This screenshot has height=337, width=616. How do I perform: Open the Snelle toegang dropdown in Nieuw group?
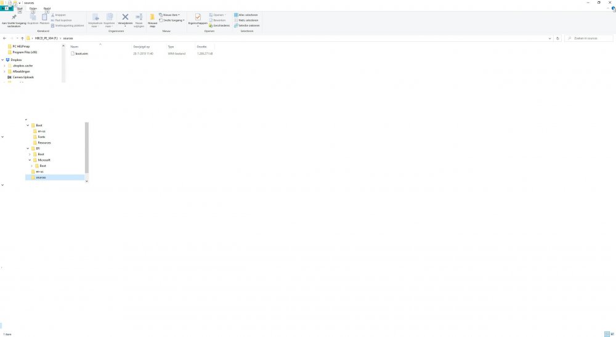coord(172,20)
